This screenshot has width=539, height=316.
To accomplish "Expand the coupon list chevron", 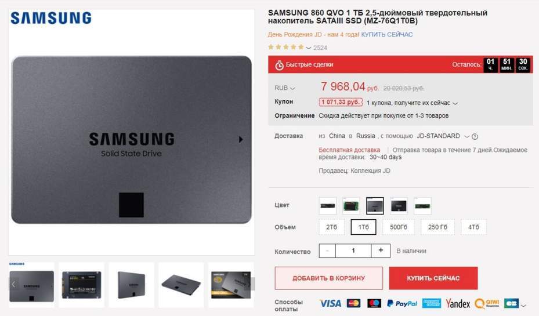I will pos(455,103).
